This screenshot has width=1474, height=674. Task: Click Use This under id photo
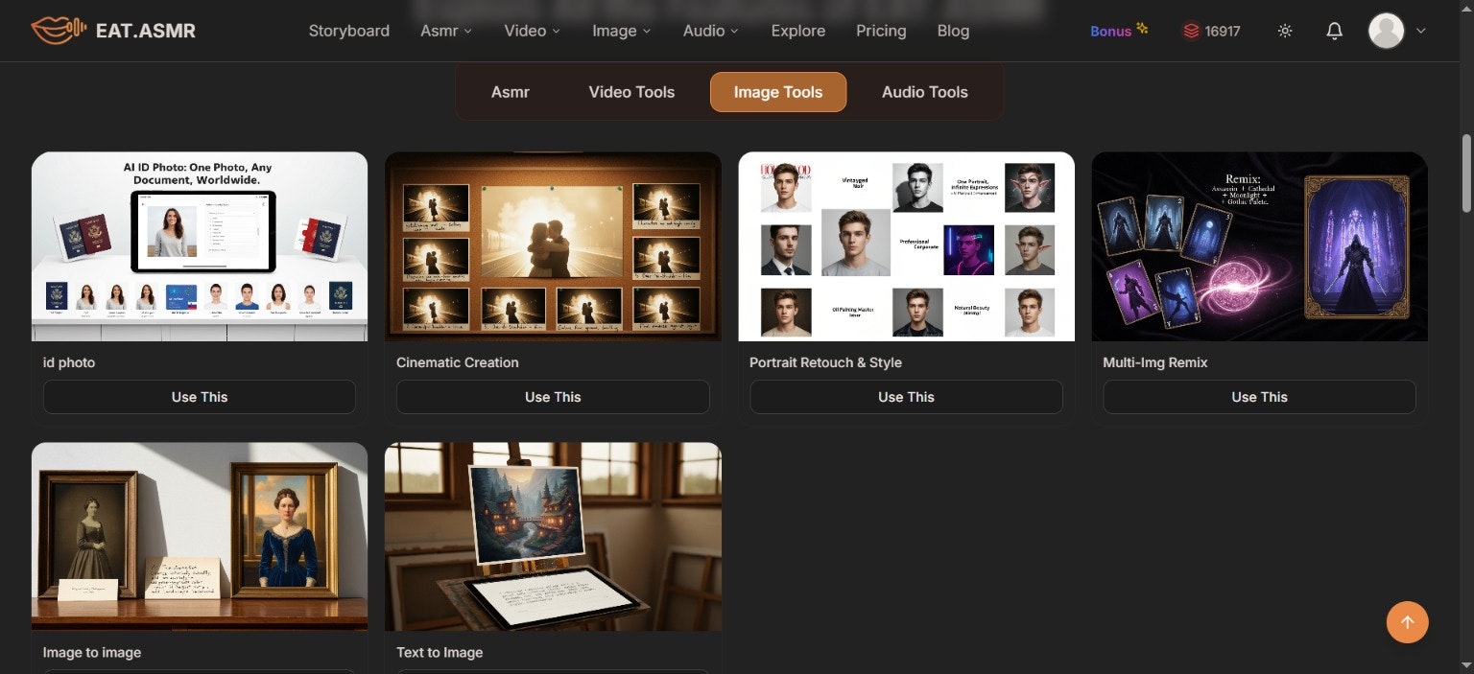(x=200, y=397)
